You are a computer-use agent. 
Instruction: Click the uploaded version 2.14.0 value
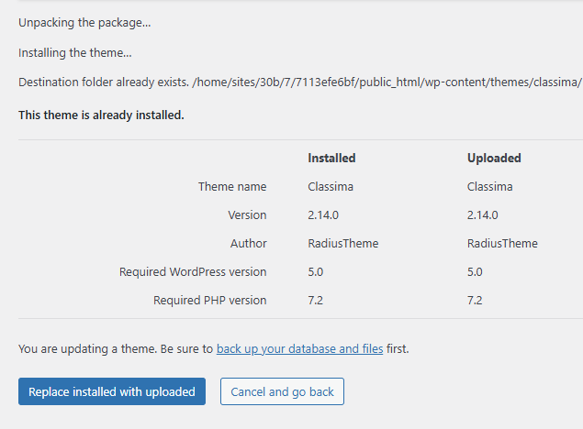click(x=483, y=214)
